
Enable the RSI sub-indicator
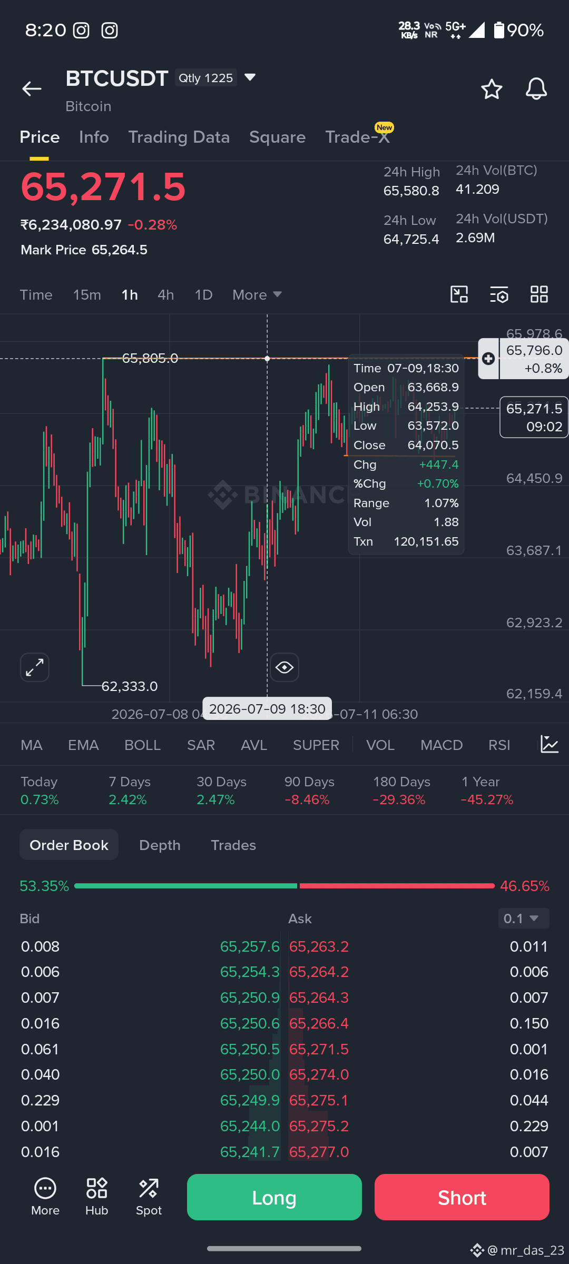(x=499, y=745)
